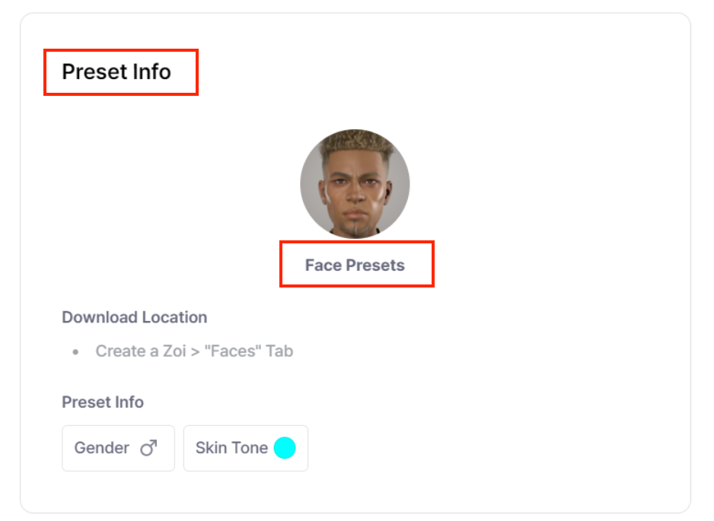Click the Face Presets label
Viewport: 714px width, 521px height.
[355, 265]
